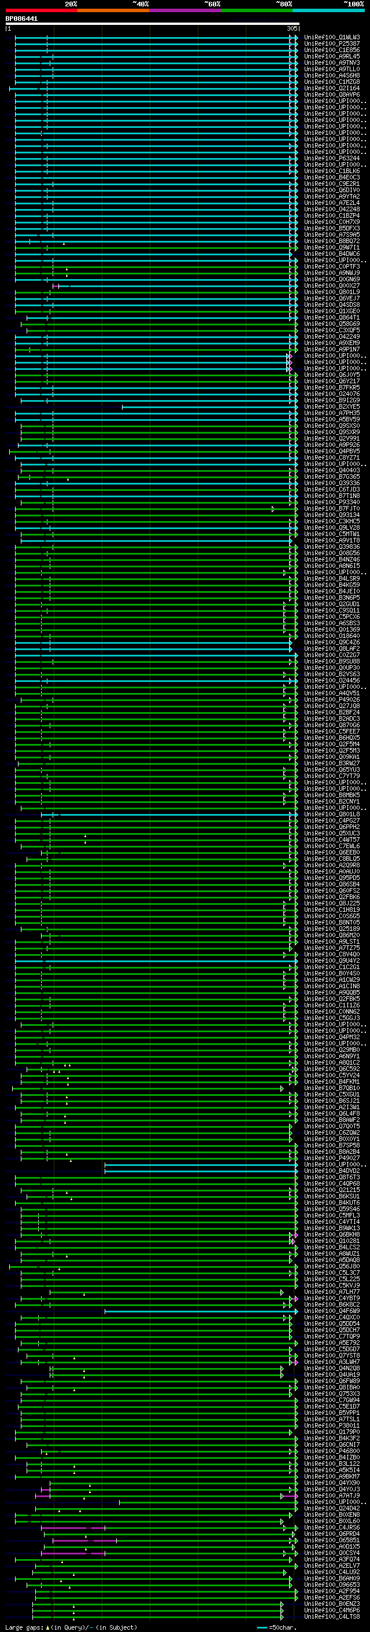The height and width of the screenshot is (1632, 370).
Task: Select the label UniRef100_O96653
Action: [332, 1585]
